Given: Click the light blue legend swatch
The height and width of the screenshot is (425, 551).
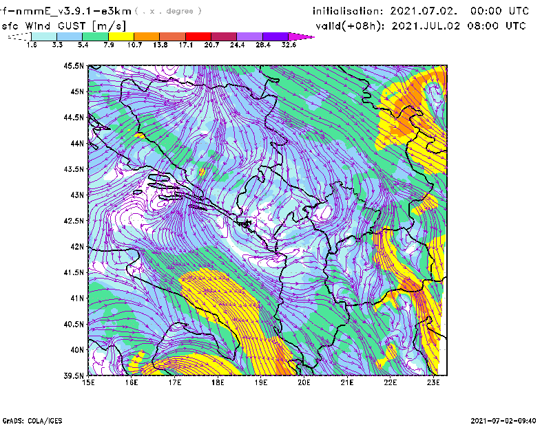Looking at the screenshot, I should 70,36.
